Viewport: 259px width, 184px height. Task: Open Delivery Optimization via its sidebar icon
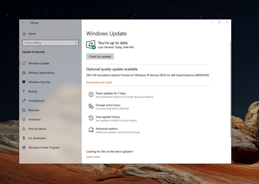pyautogui.click(x=24, y=73)
